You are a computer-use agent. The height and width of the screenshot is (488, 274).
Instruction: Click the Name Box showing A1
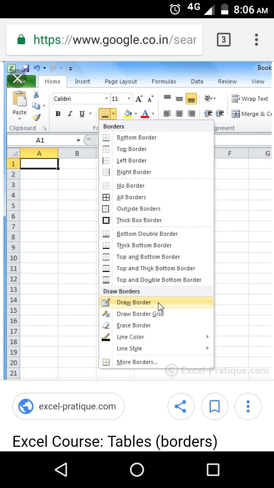[x=40, y=140]
